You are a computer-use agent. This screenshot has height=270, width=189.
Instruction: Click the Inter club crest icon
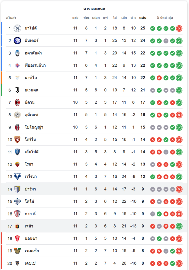[x=17, y=41]
